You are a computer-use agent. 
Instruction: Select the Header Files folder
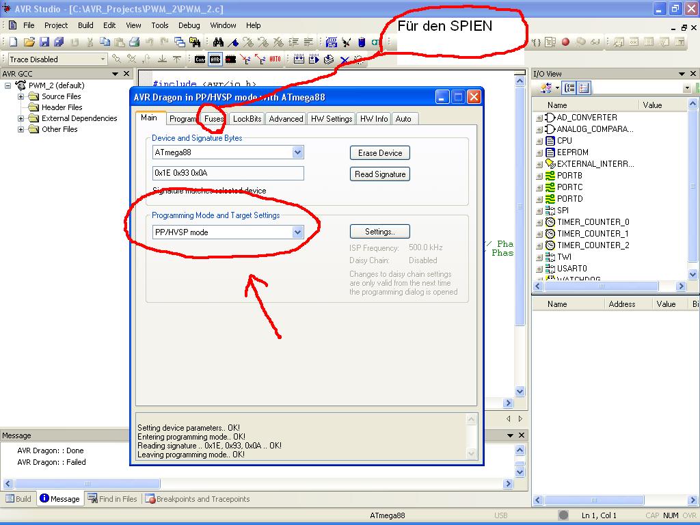62,107
